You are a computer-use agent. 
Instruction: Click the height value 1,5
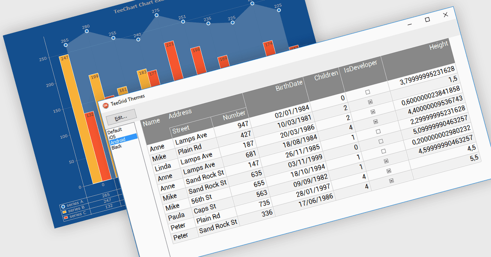click(x=452, y=80)
